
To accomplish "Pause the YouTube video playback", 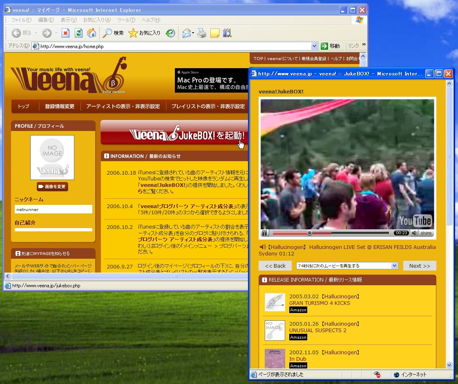I will (x=265, y=233).
